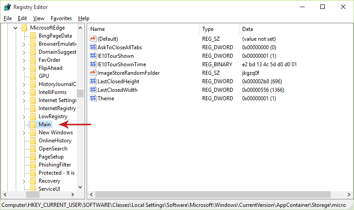Click the LowRegistry folder icon
This screenshot has height=210, width=354.
coord(33,116)
